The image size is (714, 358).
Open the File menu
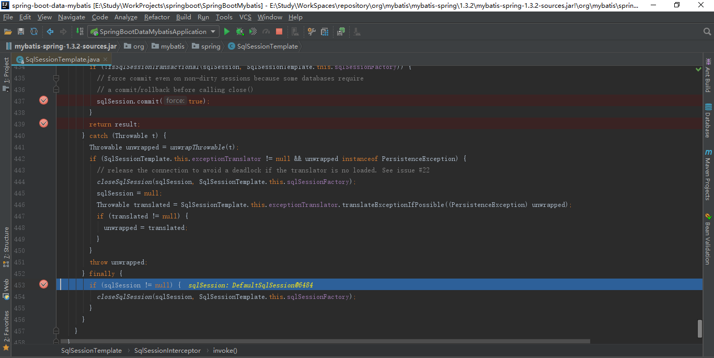(x=8, y=17)
